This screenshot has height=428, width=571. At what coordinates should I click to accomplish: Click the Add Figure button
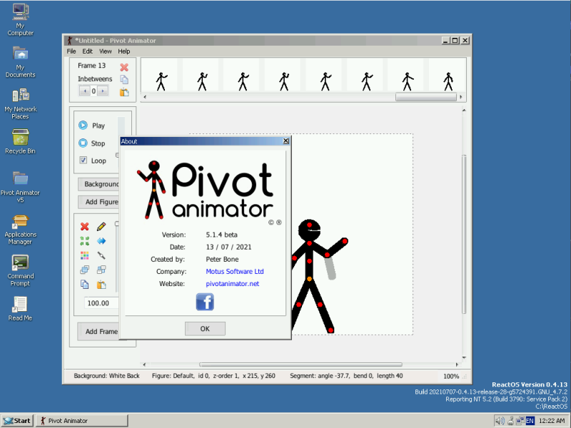tap(98, 202)
